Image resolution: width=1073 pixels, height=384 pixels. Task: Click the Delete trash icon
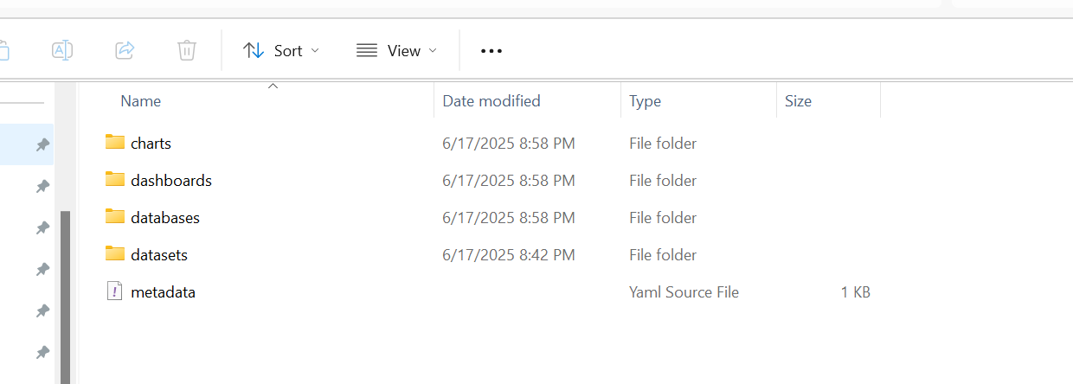[x=187, y=50]
